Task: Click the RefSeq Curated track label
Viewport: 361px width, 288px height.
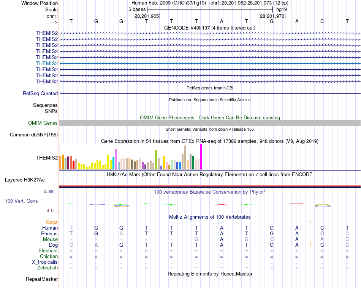Action: point(40,94)
